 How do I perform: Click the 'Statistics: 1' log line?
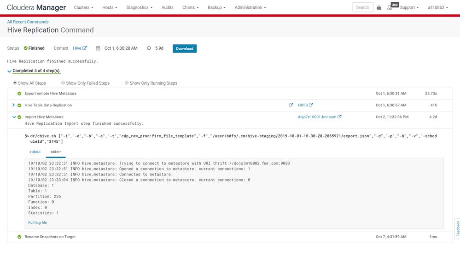43,213
